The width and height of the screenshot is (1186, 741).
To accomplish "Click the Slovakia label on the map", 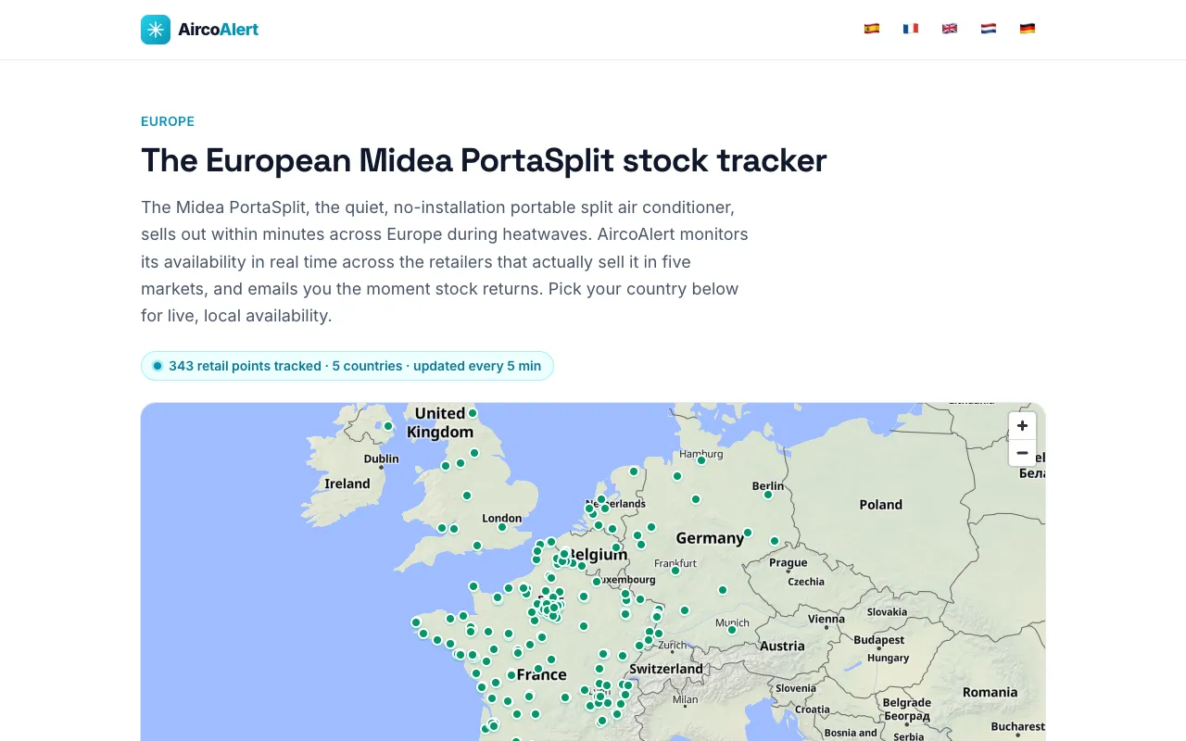I will (x=887, y=611).
